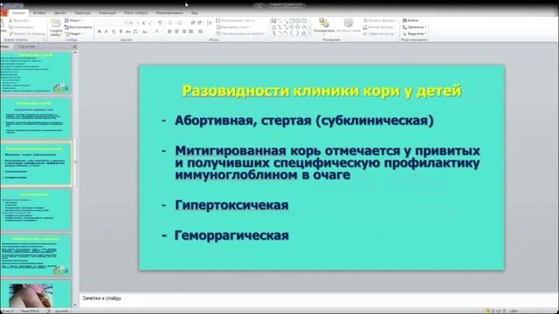The width and height of the screenshot is (559, 314).
Task: Select the Осложнения кори slide thumbnail
Action: click(x=36, y=209)
